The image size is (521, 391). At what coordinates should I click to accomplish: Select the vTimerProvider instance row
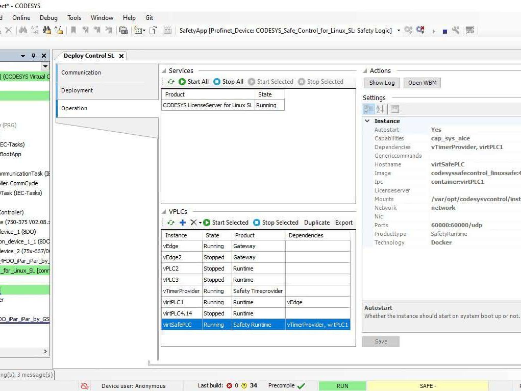pyautogui.click(x=256, y=291)
